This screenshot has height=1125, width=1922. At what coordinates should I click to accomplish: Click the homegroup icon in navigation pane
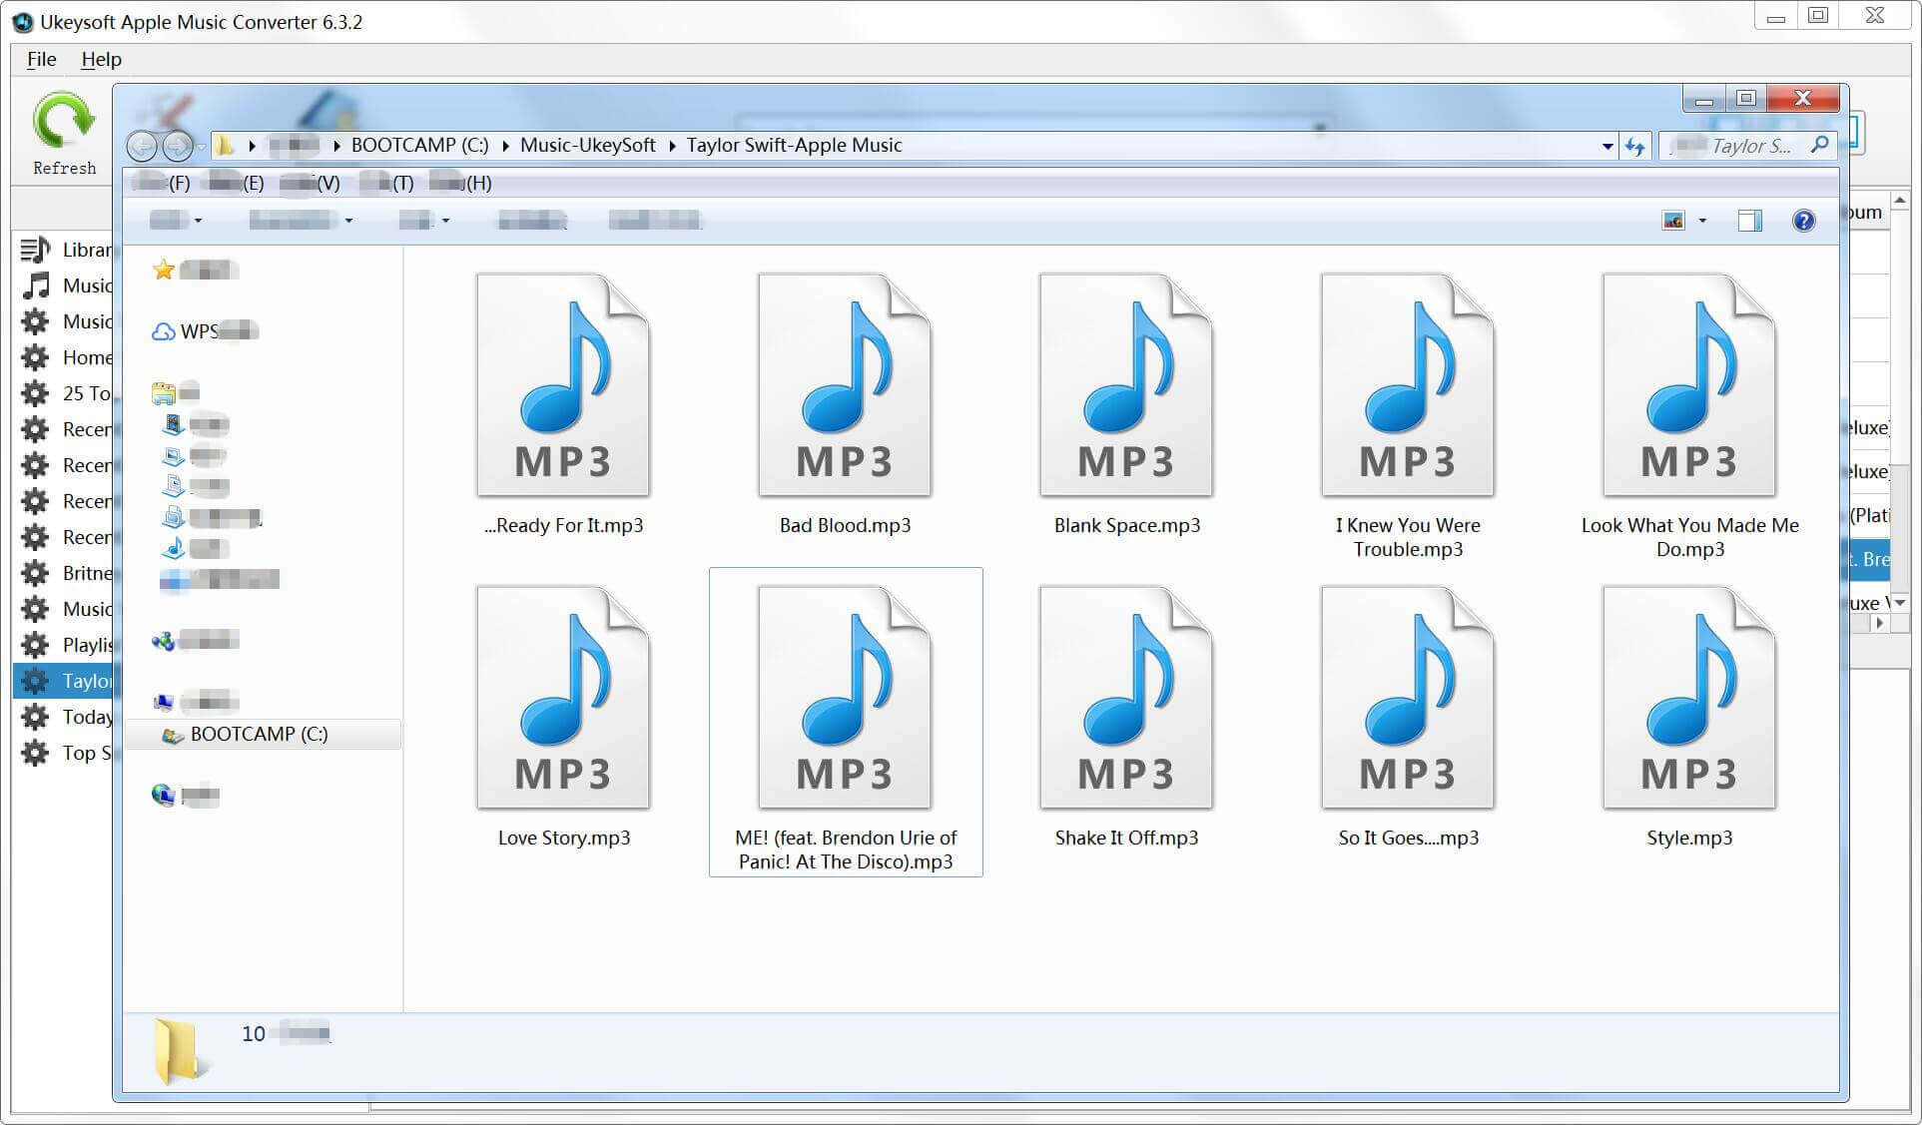pos(163,641)
